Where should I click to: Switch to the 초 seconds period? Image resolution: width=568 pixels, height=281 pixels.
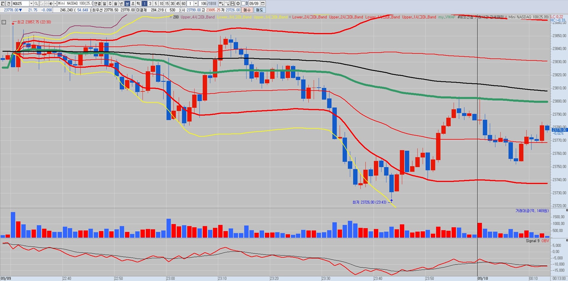pyautogui.click(x=133, y=4)
